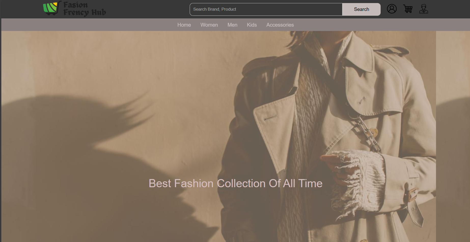The height and width of the screenshot is (242, 470).
Task: Browse the Kids category
Action: tap(252, 25)
